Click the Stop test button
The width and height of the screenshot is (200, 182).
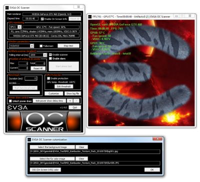tap(68, 45)
